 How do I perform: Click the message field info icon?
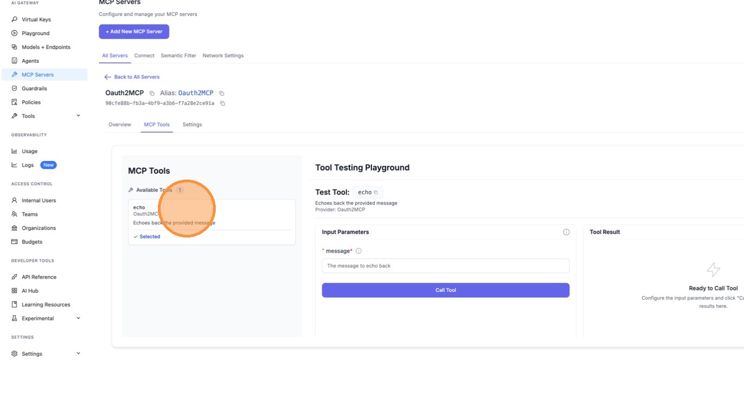coord(358,251)
